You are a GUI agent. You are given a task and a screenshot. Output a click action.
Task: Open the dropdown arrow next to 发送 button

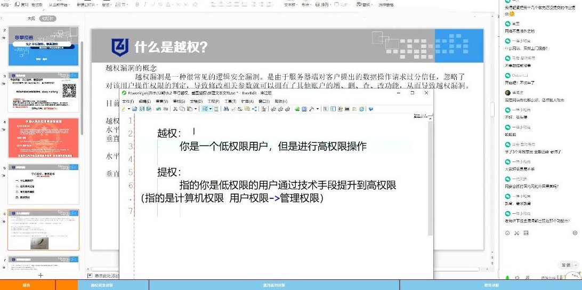tap(576, 265)
